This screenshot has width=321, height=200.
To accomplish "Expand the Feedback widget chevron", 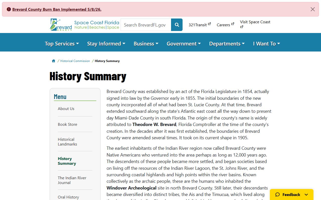I will click(306, 195).
